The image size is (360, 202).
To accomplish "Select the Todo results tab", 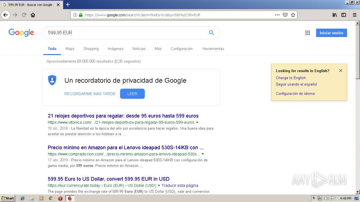I will point(52,49).
